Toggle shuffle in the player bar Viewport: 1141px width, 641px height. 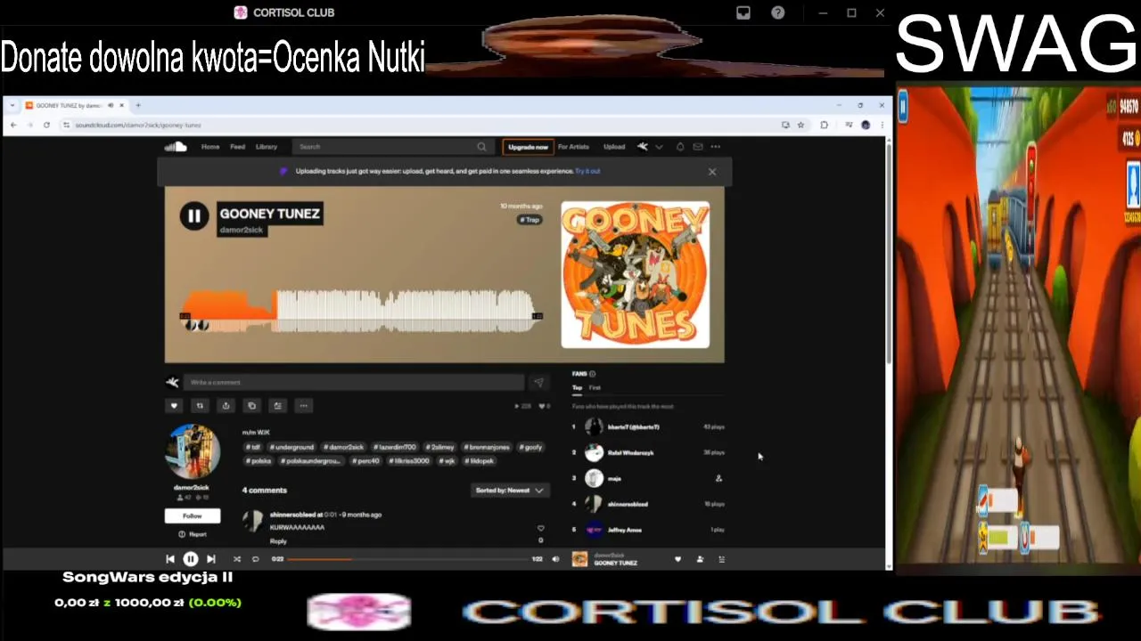tap(237, 559)
